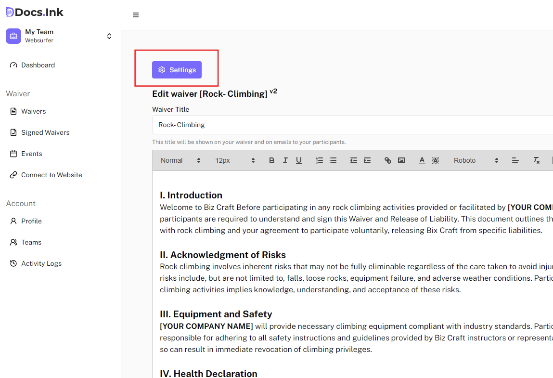Image resolution: width=553 pixels, height=378 pixels.
Task: Insert a hyperlink into the waiver
Action: point(387,160)
